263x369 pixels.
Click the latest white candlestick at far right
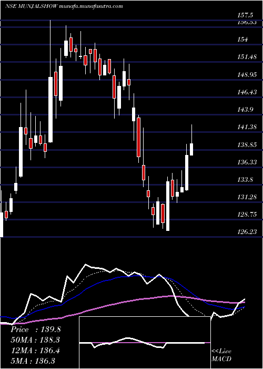tap(191, 149)
